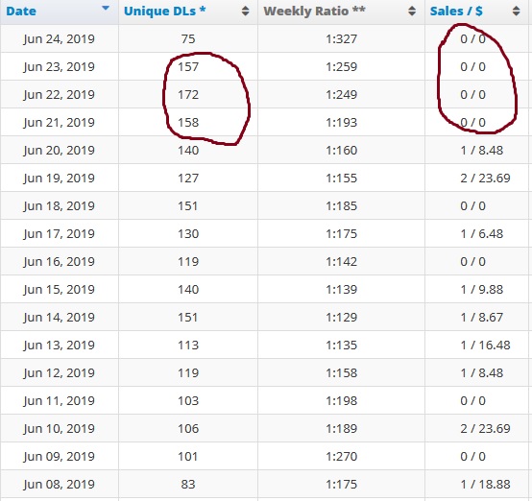Select the Jun 22, 2019 date cell
The width and height of the screenshot is (532, 501).
59,94
